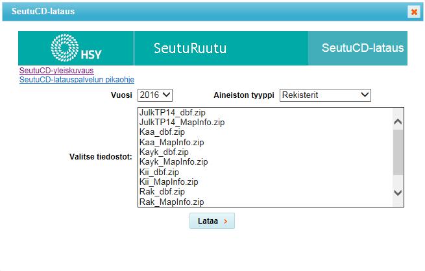Select Kayk_dbf.zip file
425x271 pixels.
(x=265, y=152)
